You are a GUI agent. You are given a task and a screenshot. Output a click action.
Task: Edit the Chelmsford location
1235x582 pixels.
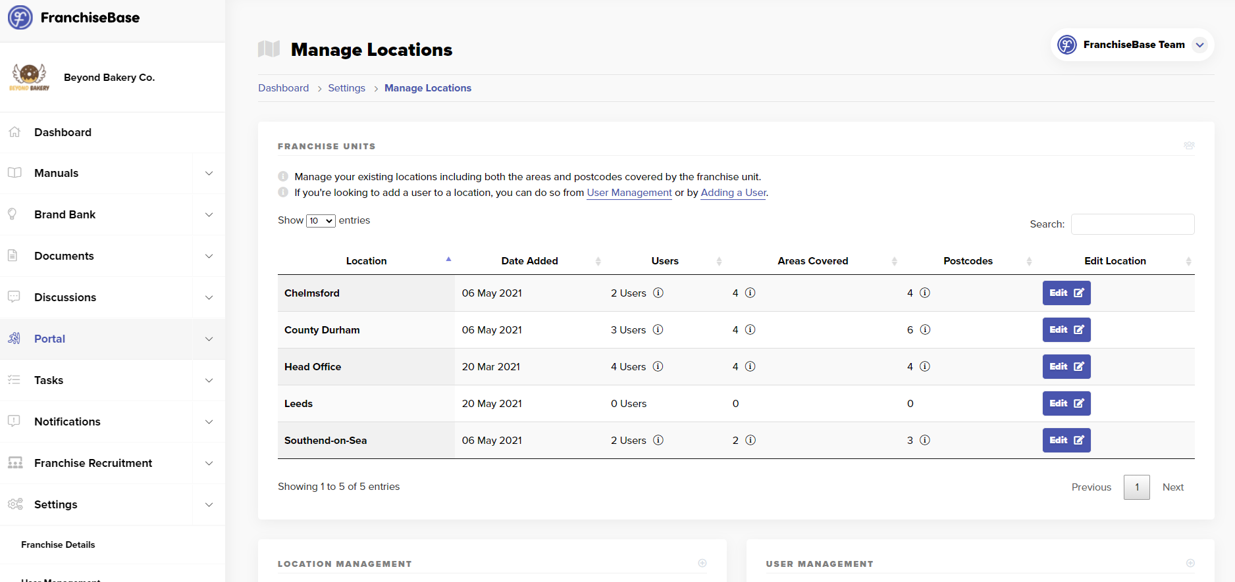coord(1066,293)
